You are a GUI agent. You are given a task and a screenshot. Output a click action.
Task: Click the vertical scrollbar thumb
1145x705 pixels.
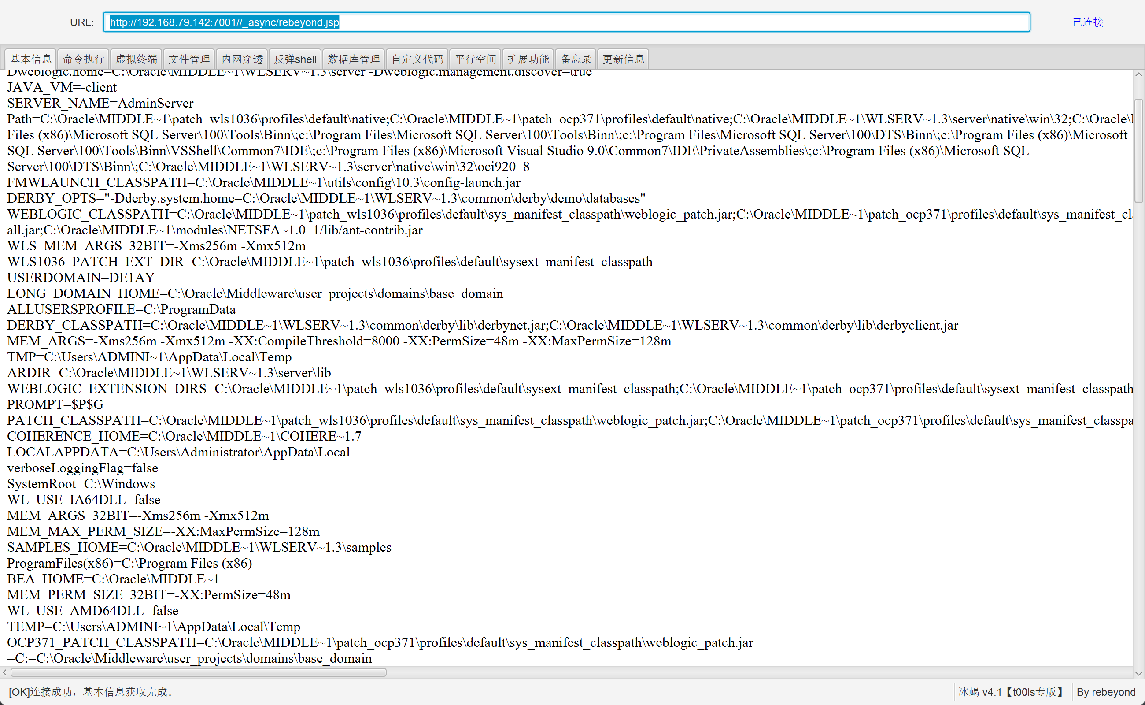click(x=1138, y=150)
